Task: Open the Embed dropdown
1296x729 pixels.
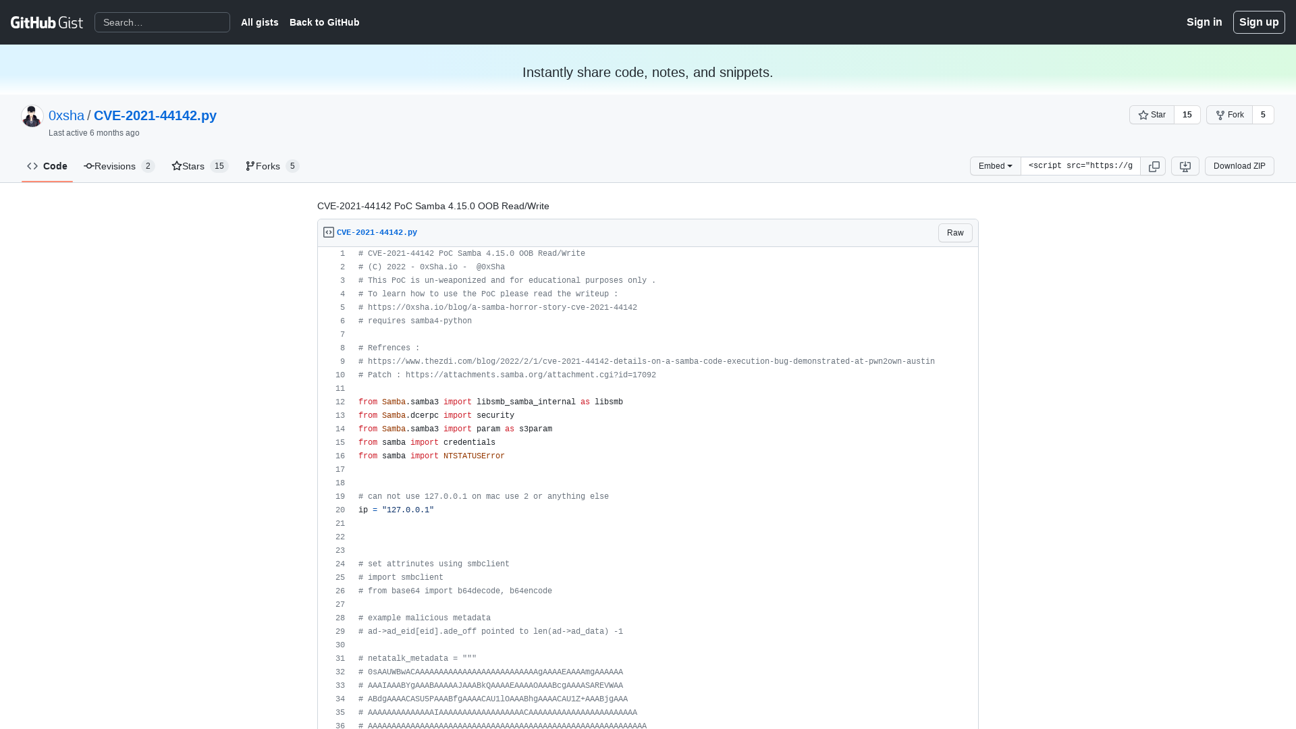Action: 996,166
